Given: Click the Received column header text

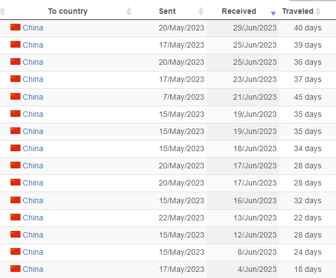Looking at the screenshot, I should coord(239,11).
